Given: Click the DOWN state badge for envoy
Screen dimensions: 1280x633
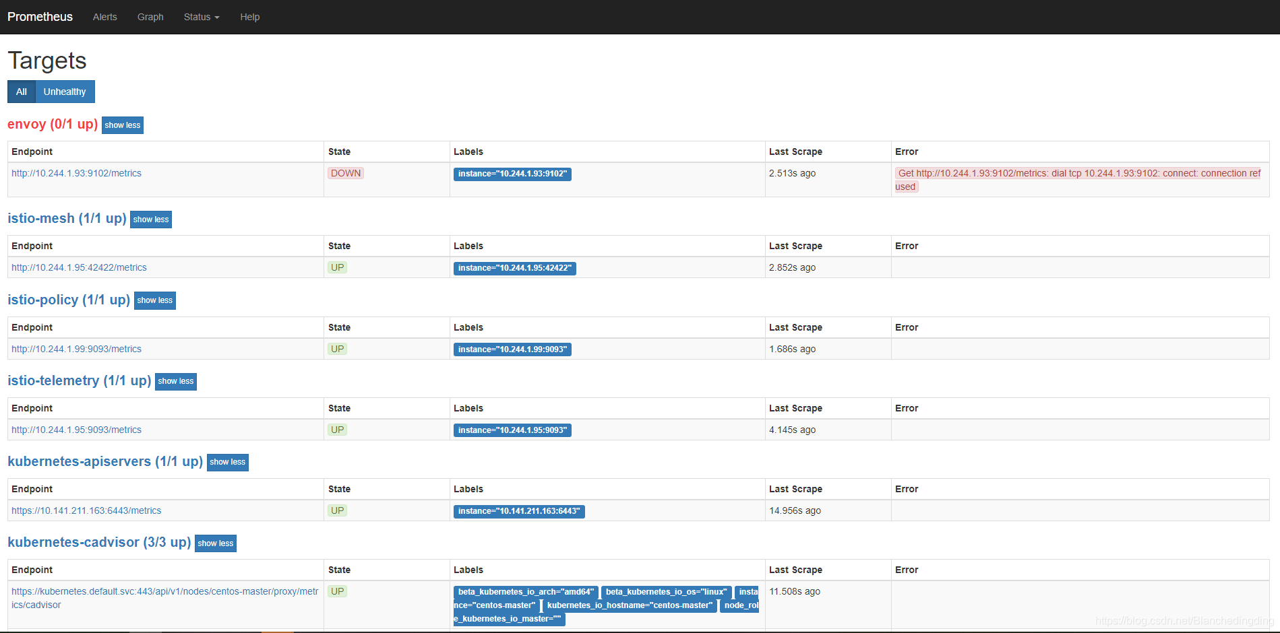Looking at the screenshot, I should click(346, 173).
